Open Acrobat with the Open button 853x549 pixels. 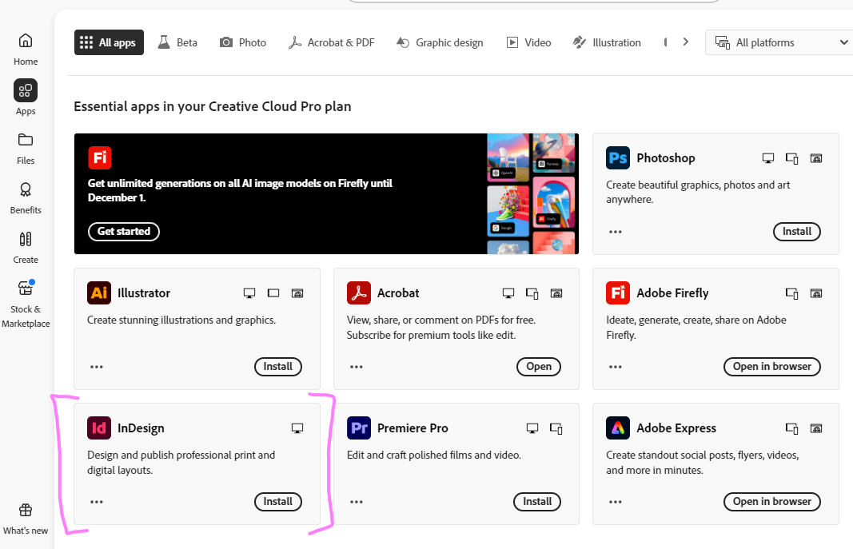pos(539,367)
